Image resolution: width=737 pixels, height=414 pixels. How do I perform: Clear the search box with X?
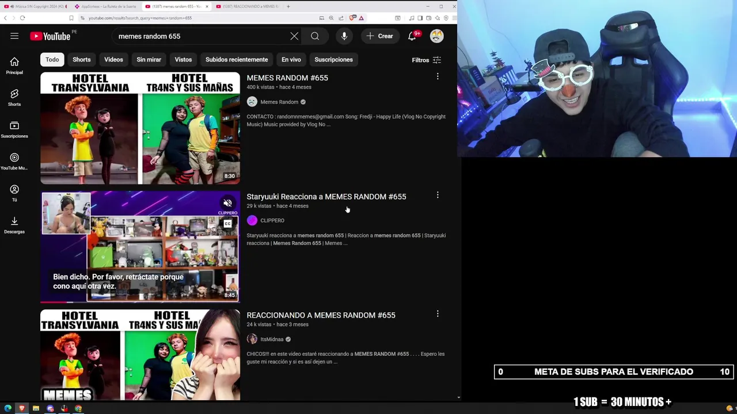294,36
